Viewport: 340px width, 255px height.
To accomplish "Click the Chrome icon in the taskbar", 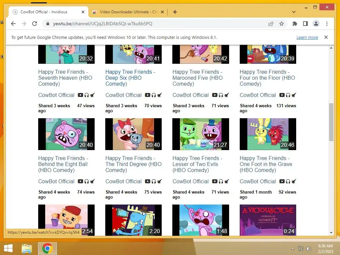I will [47, 248].
